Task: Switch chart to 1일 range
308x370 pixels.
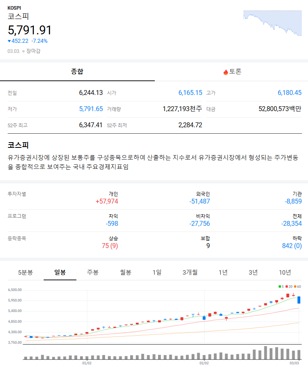Action: [157, 273]
